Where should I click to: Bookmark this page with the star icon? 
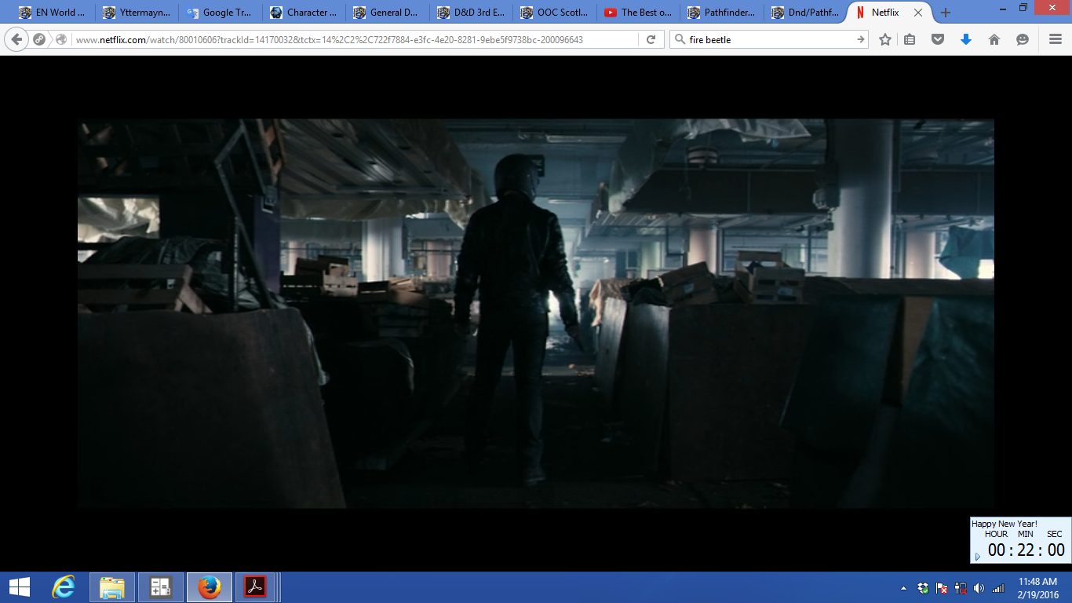[885, 39]
